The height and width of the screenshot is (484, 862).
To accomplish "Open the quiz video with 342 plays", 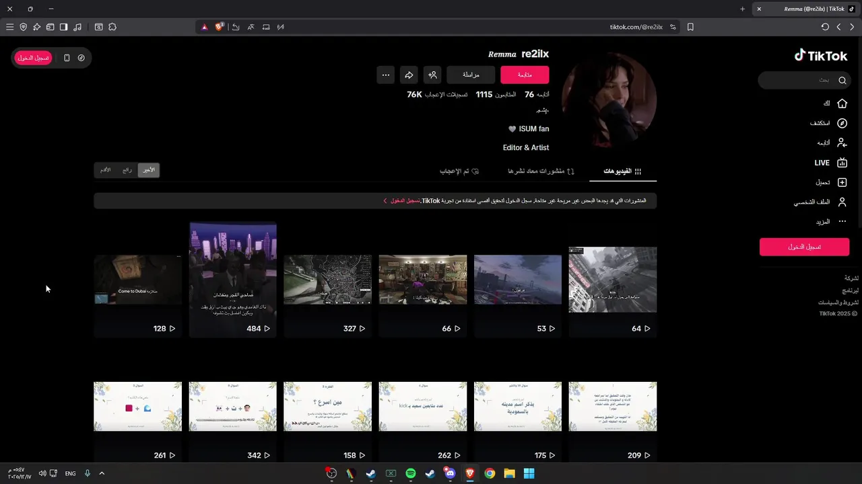I will click(x=233, y=407).
